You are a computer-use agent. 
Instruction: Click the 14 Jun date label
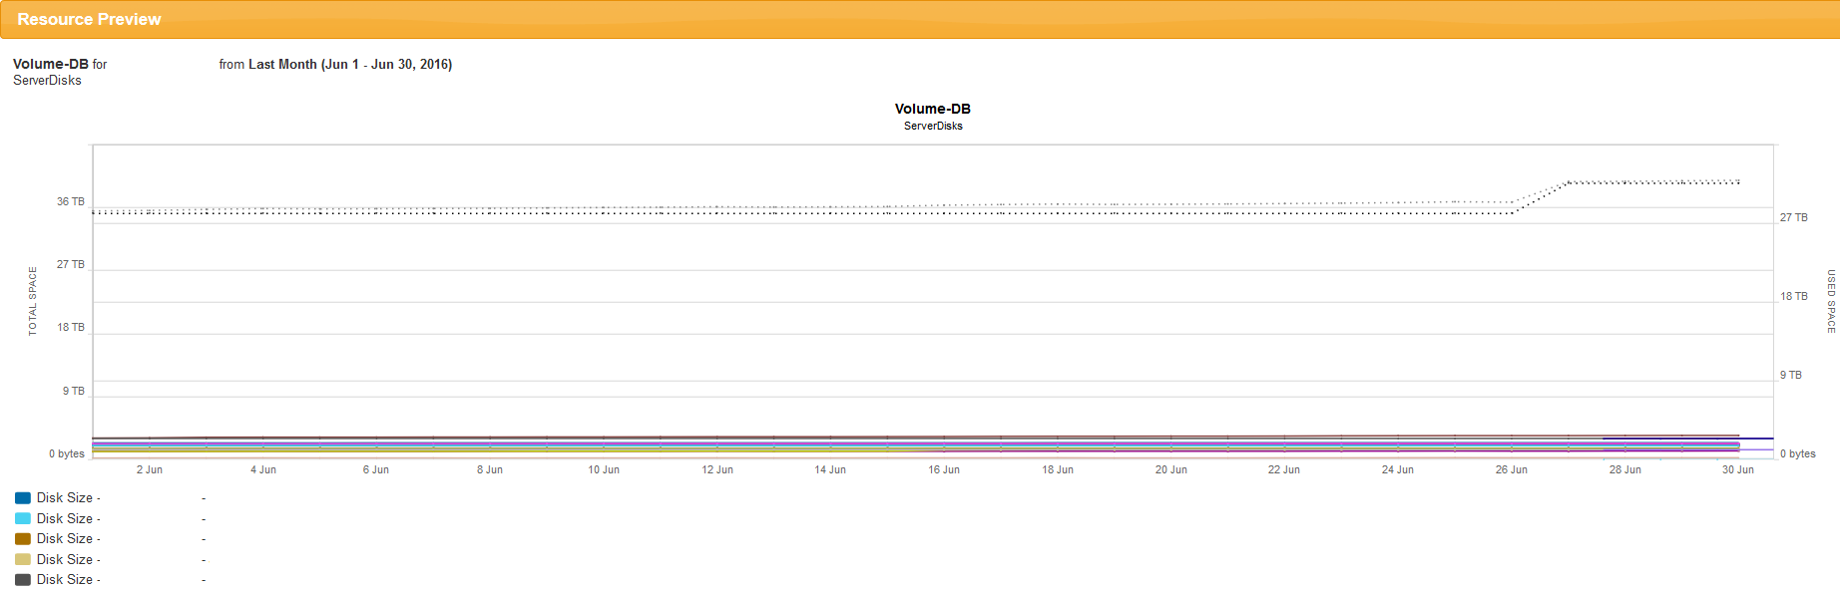[x=830, y=470]
